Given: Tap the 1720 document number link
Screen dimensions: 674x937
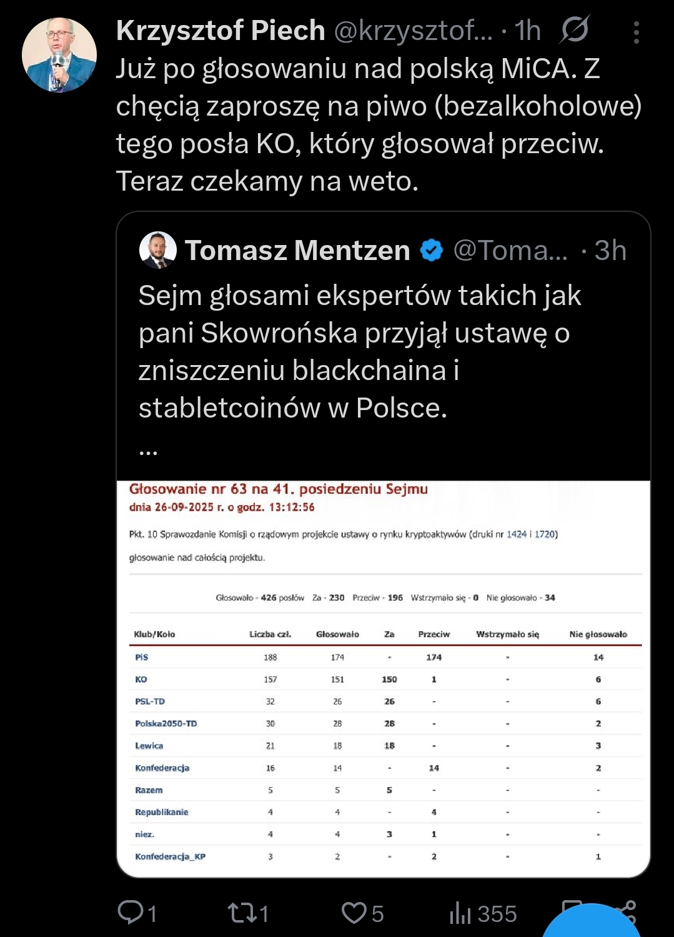Looking at the screenshot, I should point(545,534).
